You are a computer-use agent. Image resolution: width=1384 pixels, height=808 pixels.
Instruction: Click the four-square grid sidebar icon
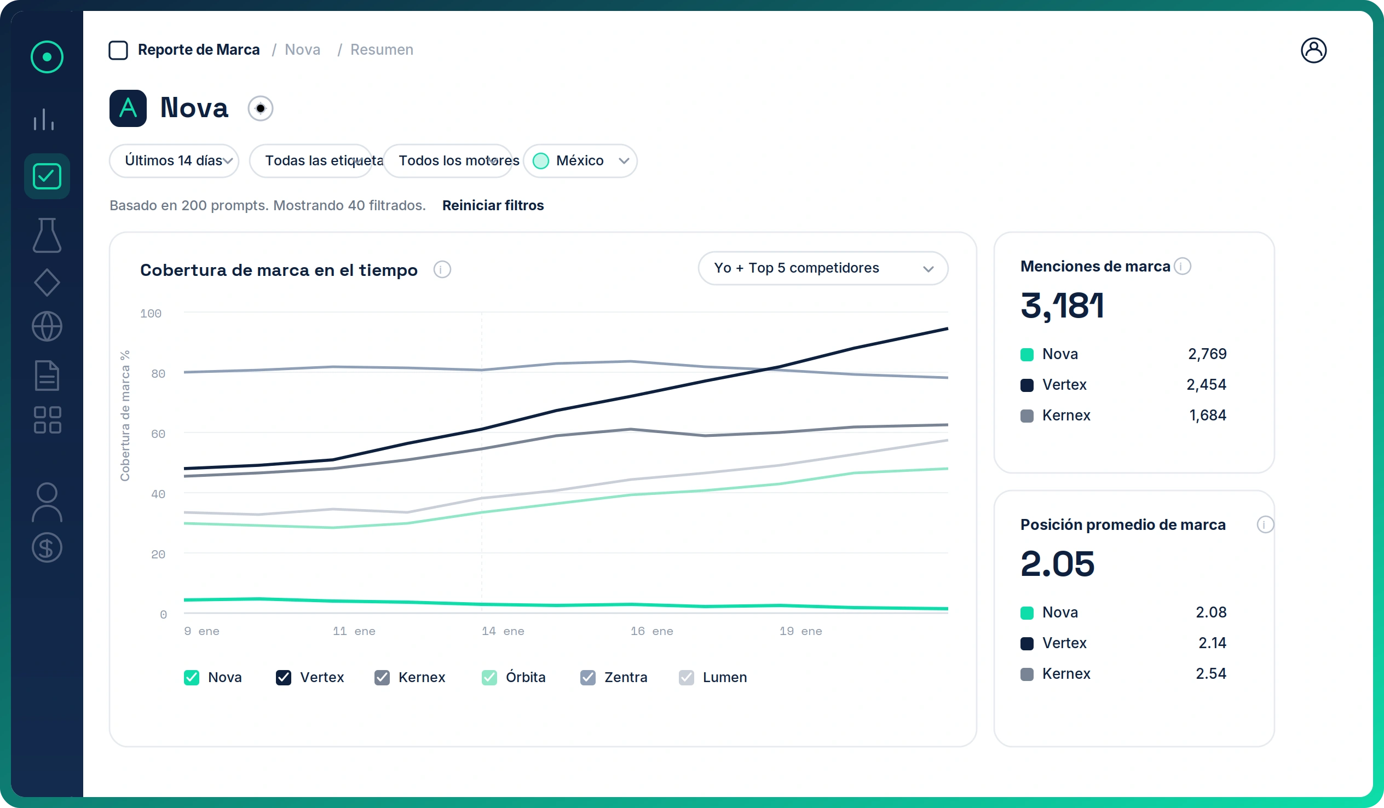[47, 420]
